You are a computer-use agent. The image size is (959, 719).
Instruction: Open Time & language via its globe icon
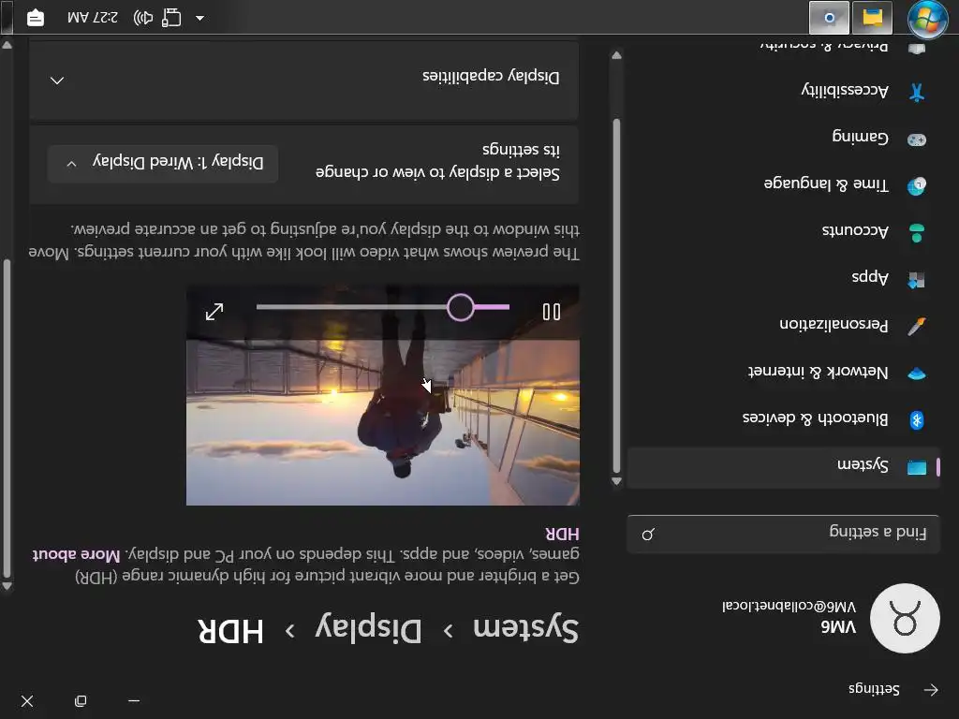pyautogui.click(x=916, y=186)
